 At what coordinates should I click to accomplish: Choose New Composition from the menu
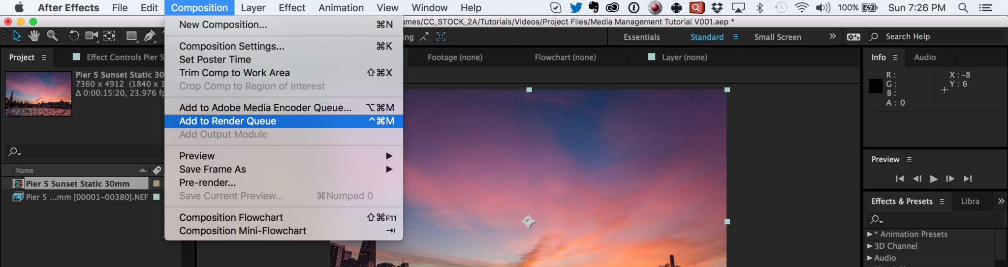283,25
